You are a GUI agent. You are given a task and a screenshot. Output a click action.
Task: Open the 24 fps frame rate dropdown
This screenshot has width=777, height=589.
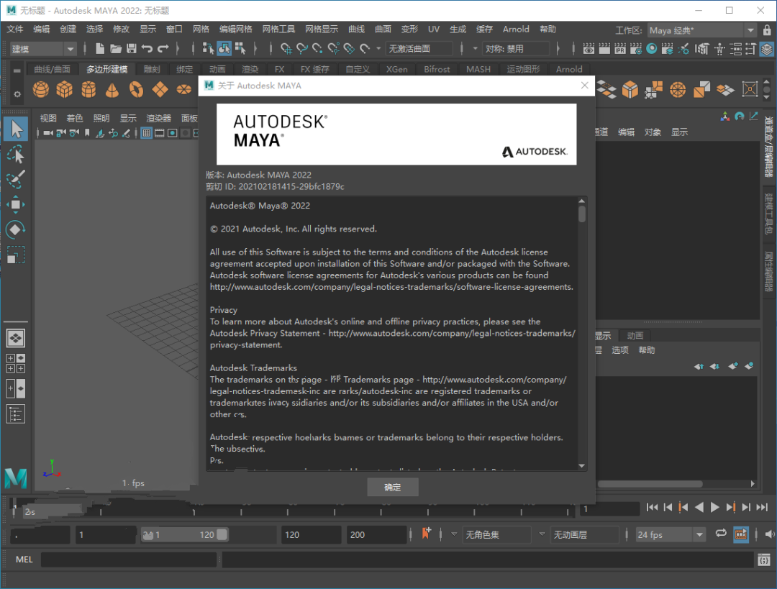pyautogui.click(x=671, y=534)
